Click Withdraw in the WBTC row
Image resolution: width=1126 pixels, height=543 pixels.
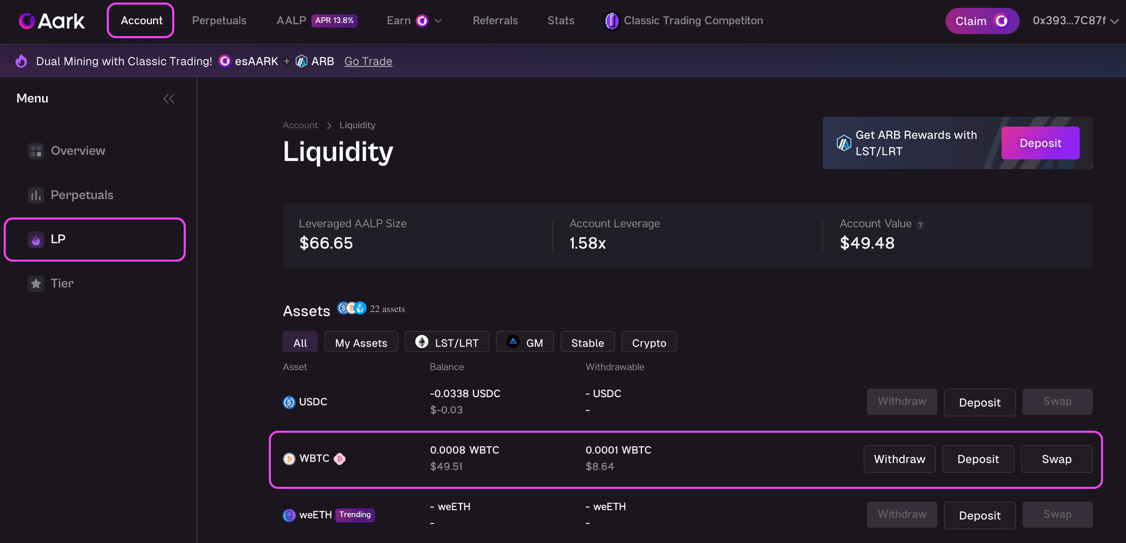pos(900,459)
